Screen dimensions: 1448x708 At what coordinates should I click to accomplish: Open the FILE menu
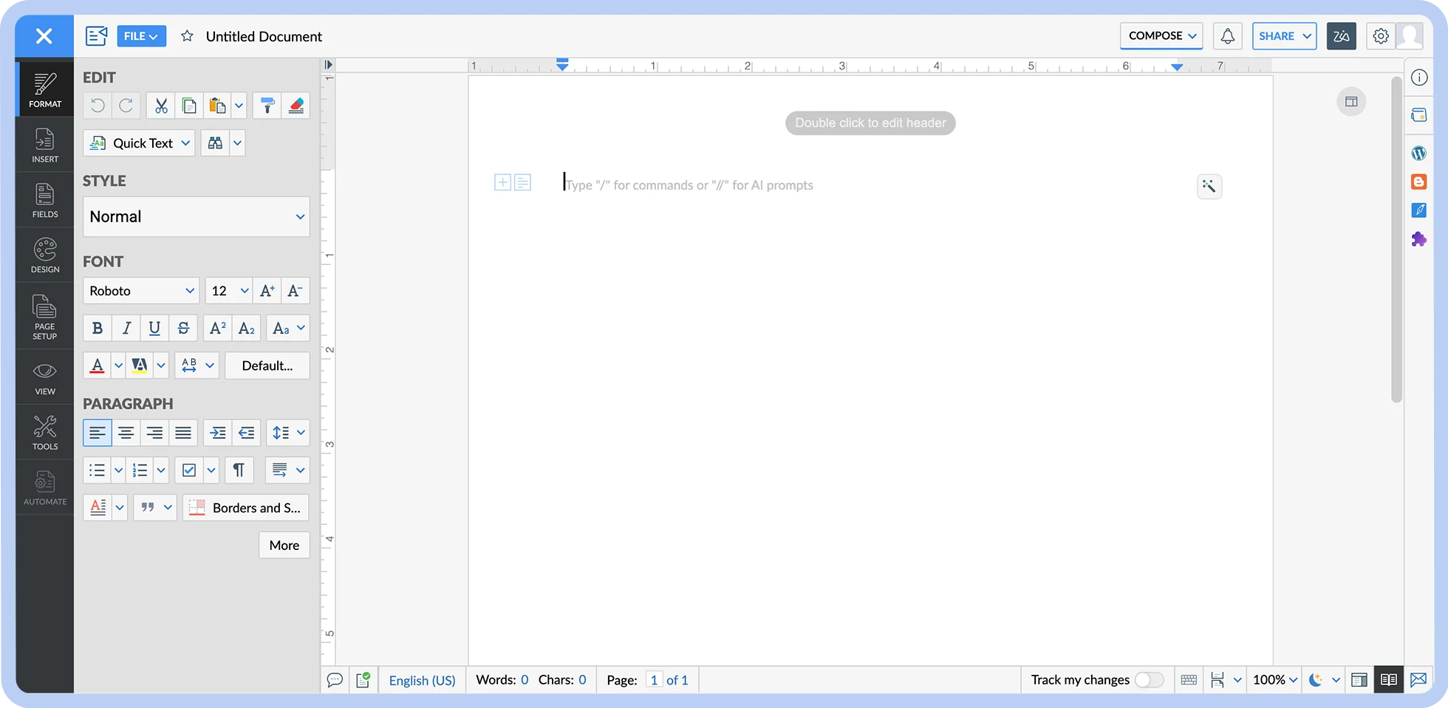141,35
